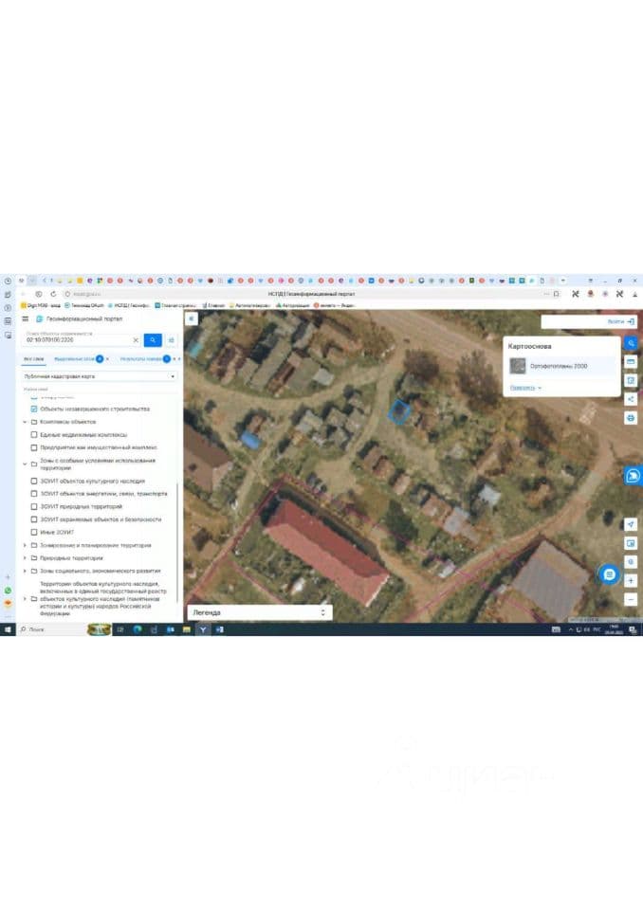The height and width of the screenshot is (910, 643).
Task: Zoom in with the plus button
Action: [x=631, y=580]
